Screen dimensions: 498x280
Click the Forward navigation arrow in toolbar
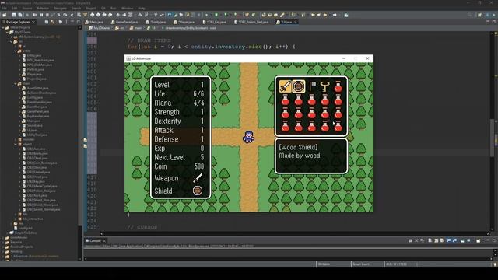335,15
